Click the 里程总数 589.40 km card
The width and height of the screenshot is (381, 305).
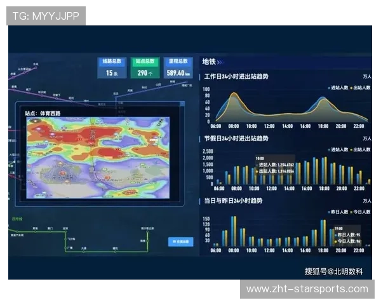[x=178, y=68]
